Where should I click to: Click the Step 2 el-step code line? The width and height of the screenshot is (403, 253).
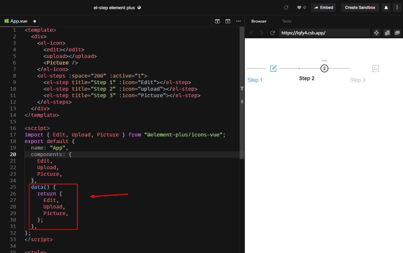[x=120, y=89]
